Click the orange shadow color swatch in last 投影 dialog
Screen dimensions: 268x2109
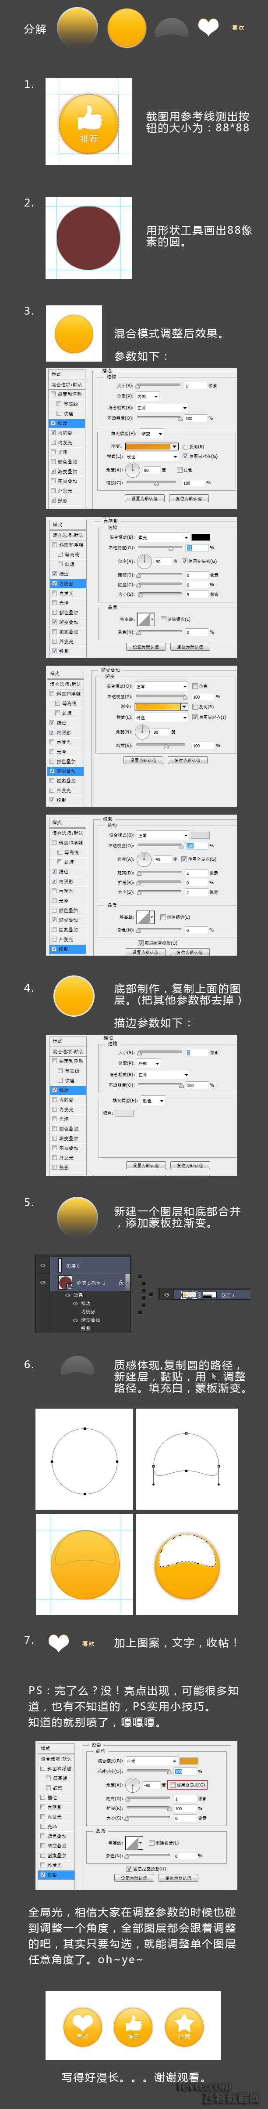[x=189, y=1760]
